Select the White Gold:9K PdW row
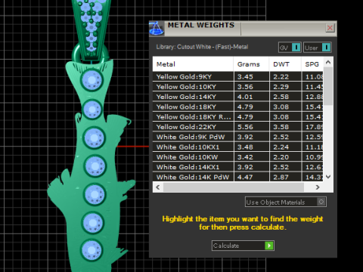This screenshot has height=272, width=363. point(237,137)
